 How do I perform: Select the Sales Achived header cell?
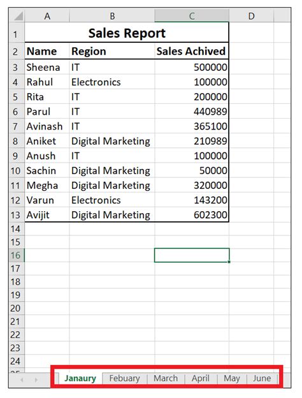tap(191, 51)
